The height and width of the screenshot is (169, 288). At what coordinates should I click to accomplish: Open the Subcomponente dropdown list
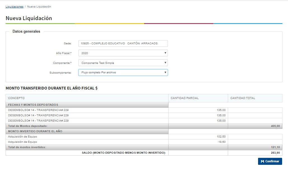coord(123,73)
